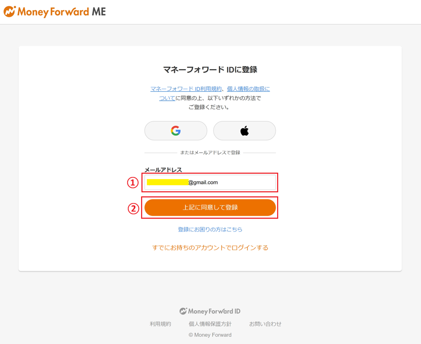
Task: Click the メールアドレス field label
Action: click(163, 170)
